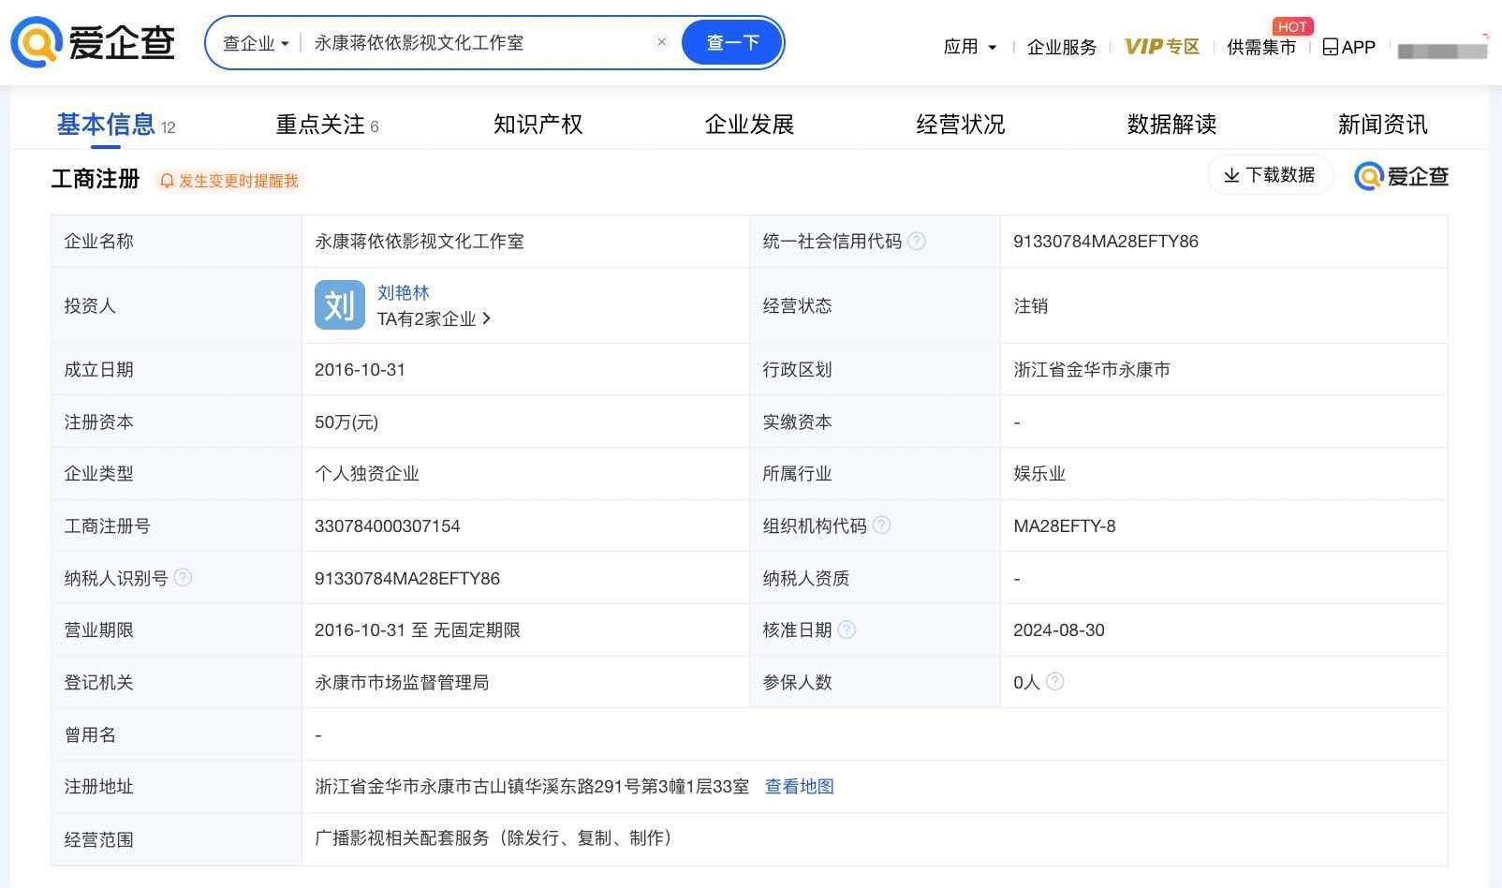This screenshot has width=1502, height=888.
Task: Switch to 数据解读 tab
Action: (x=1171, y=125)
